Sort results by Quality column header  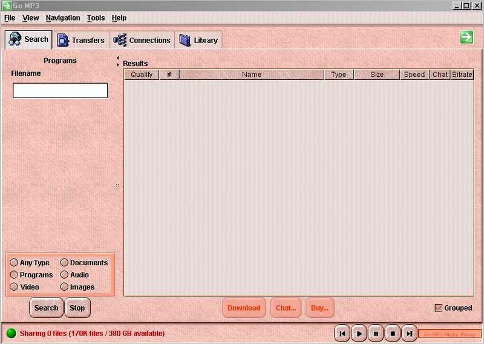coord(142,74)
